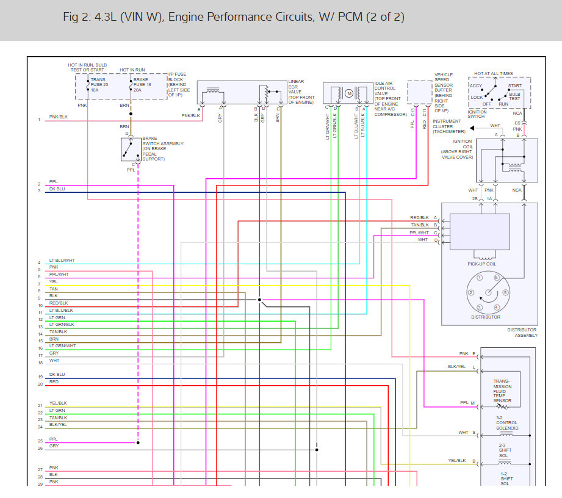Click the 1-2 SHIFT SOL label
Screen dimensions: 562x498
coord(506,478)
